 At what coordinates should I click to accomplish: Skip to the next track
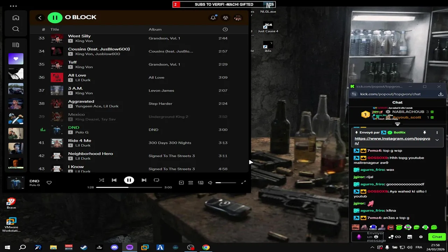[144, 180]
